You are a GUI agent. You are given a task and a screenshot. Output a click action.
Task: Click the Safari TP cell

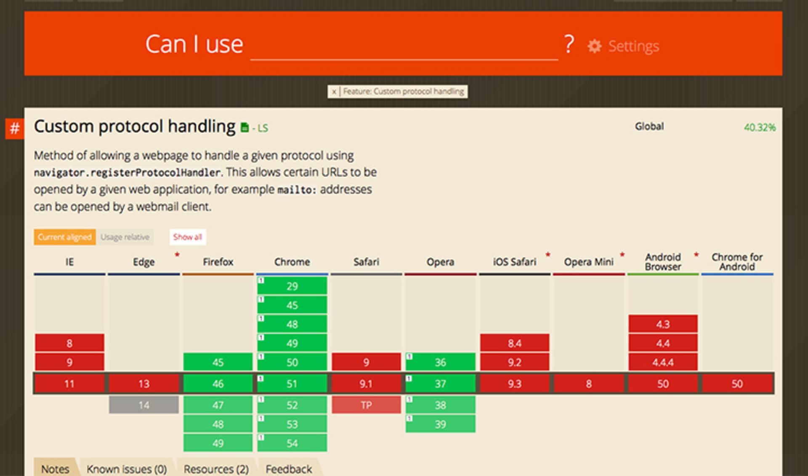366,405
